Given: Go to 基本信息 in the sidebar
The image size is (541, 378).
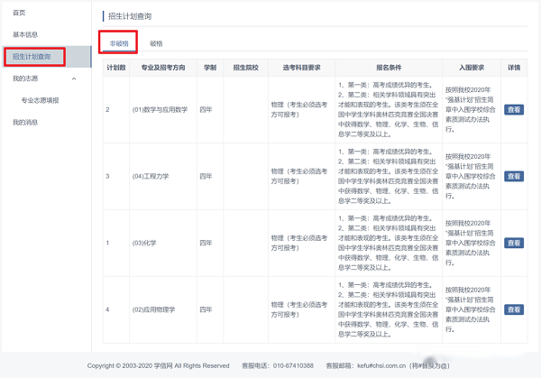Looking at the screenshot, I should 25,34.
